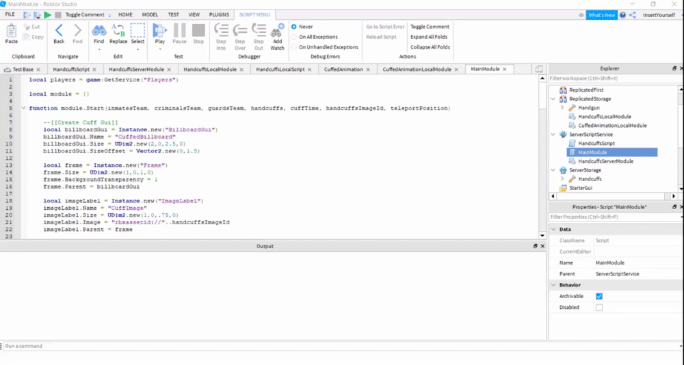Select HandcuffsScript in Explorer tree

(x=596, y=144)
